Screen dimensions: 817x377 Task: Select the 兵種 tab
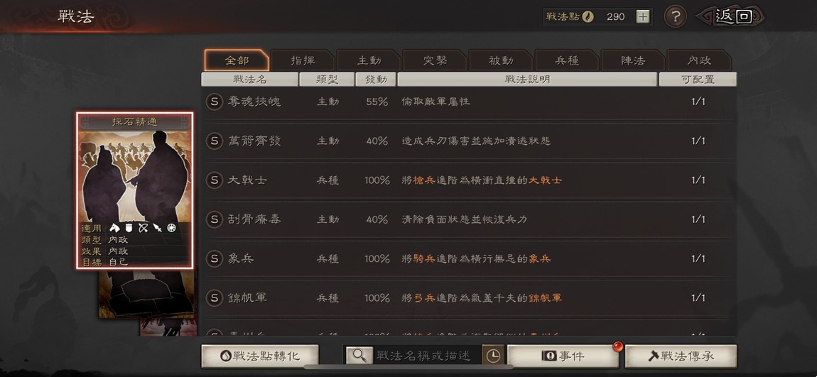[x=567, y=60]
